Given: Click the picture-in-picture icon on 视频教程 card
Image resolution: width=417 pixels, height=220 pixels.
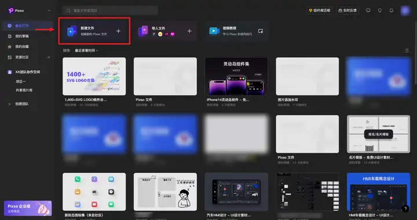Looking at the screenshot, I should click(261, 31).
